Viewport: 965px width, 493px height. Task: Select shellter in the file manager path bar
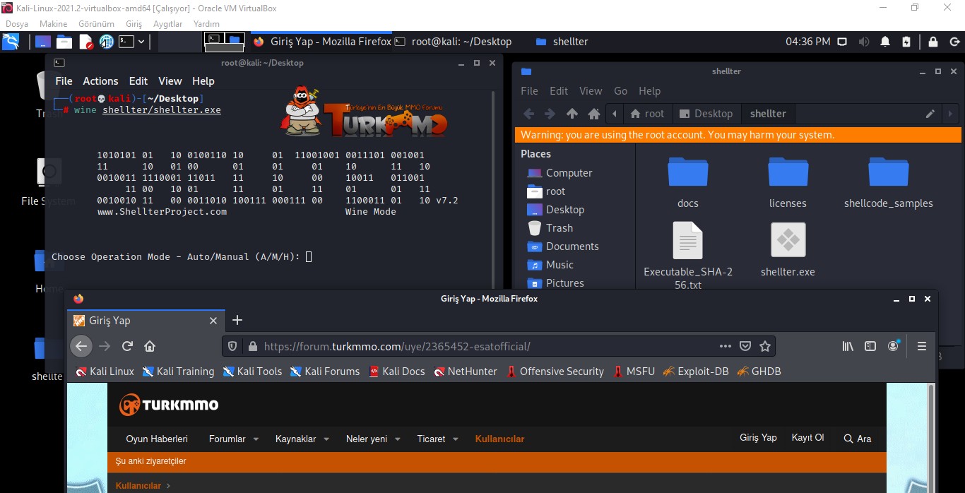(768, 114)
